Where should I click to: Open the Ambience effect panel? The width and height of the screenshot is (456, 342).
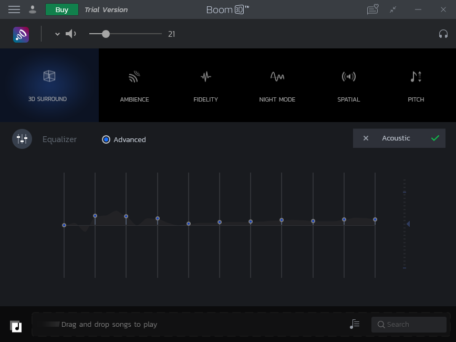tap(134, 84)
